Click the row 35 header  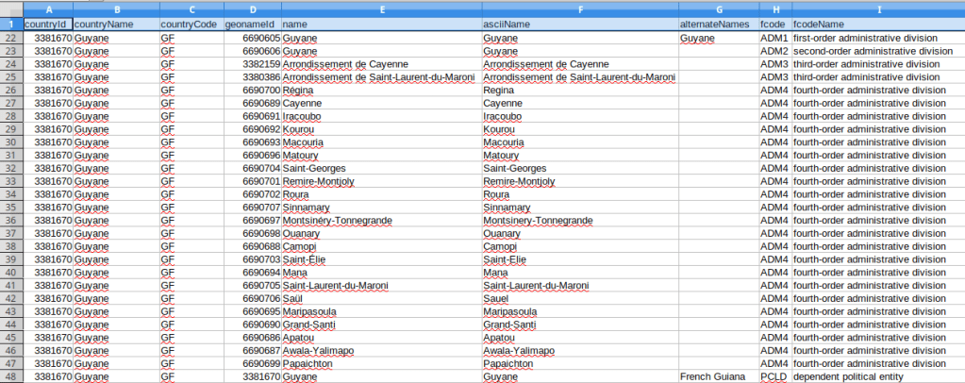(10, 208)
